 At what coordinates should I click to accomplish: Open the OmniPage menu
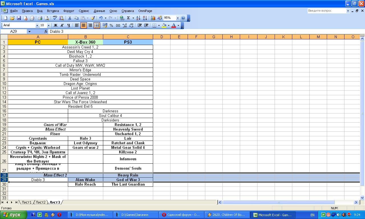tap(145, 11)
